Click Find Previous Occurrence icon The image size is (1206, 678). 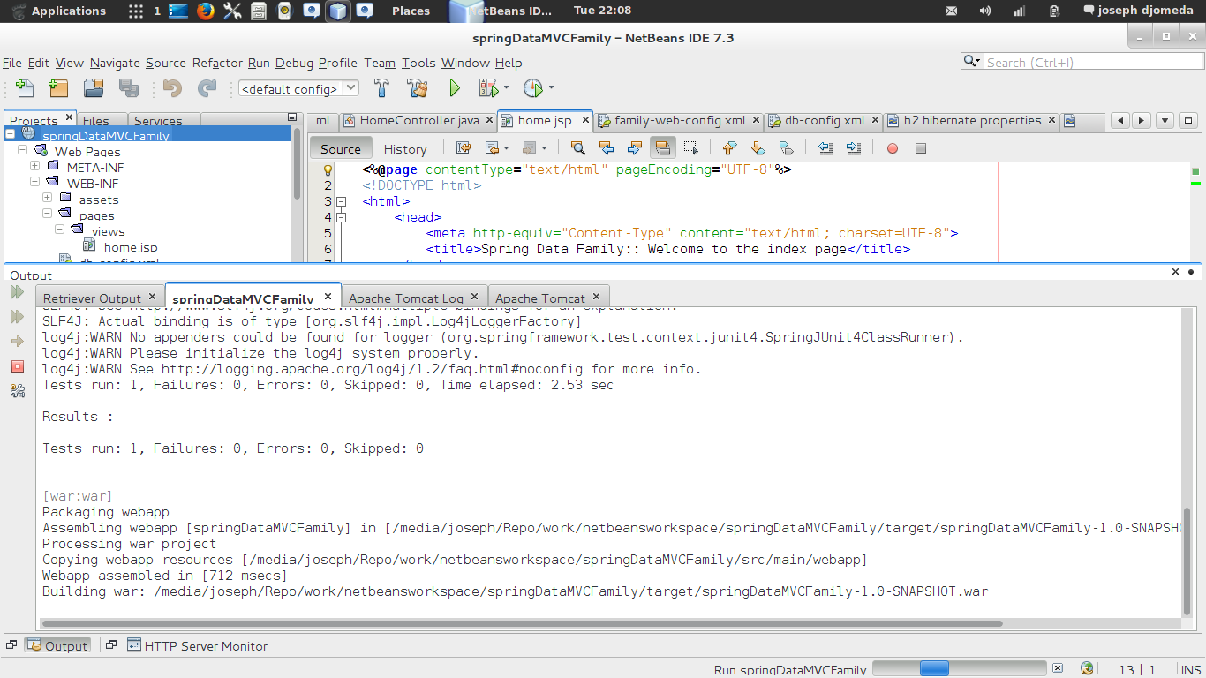606,148
